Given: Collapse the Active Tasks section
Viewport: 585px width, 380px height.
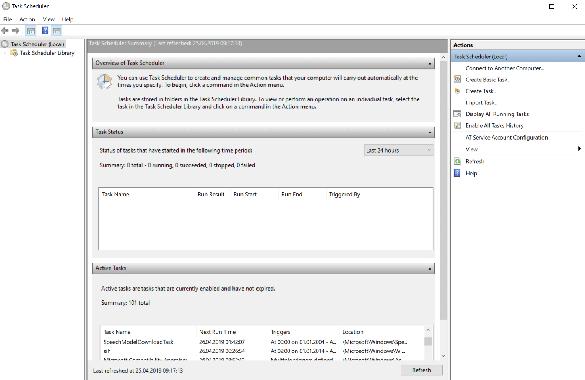Looking at the screenshot, I should tap(429, 268).
